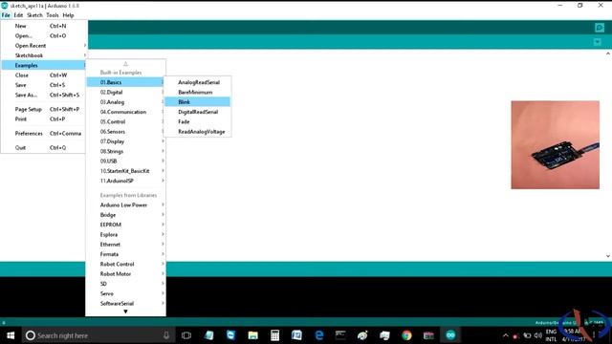Screen dimensions: 612x344
Task: Open Microsoft Edge from taskbar
Action: [318, 335]
